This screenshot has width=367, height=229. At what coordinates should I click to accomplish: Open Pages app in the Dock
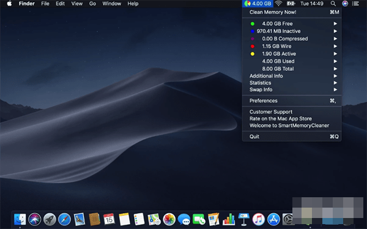(x=213, y=219)
